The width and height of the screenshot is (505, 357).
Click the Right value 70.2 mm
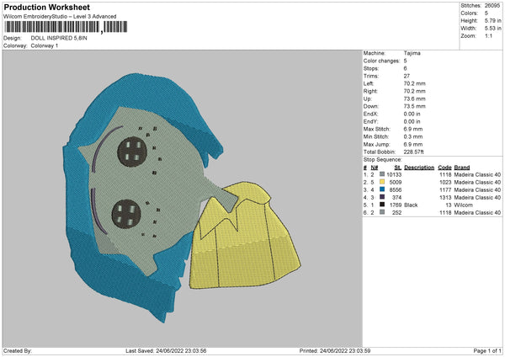coord(414,91)
